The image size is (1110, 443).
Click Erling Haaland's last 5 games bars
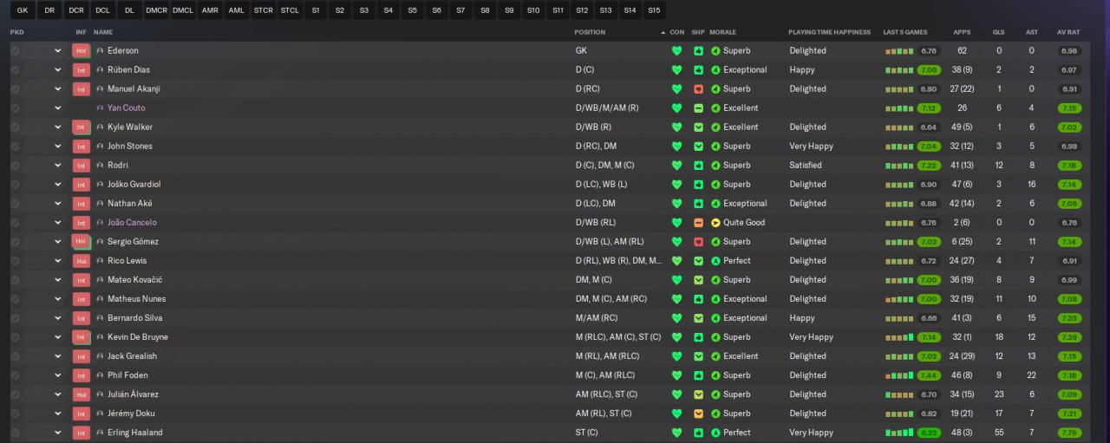tap(899, 433)
